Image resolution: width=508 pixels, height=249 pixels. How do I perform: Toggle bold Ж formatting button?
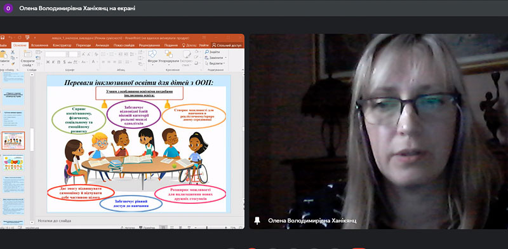[48, 62]
